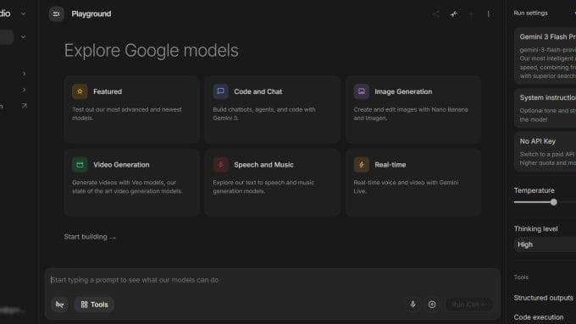576x324 pixels.
Task: Select the Real-time card
Action: tap(413, 183)
